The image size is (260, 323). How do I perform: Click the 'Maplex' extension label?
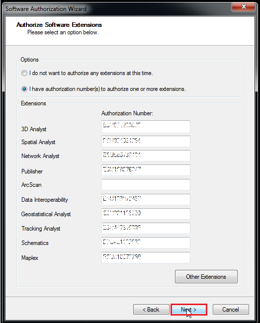(30, 258)
